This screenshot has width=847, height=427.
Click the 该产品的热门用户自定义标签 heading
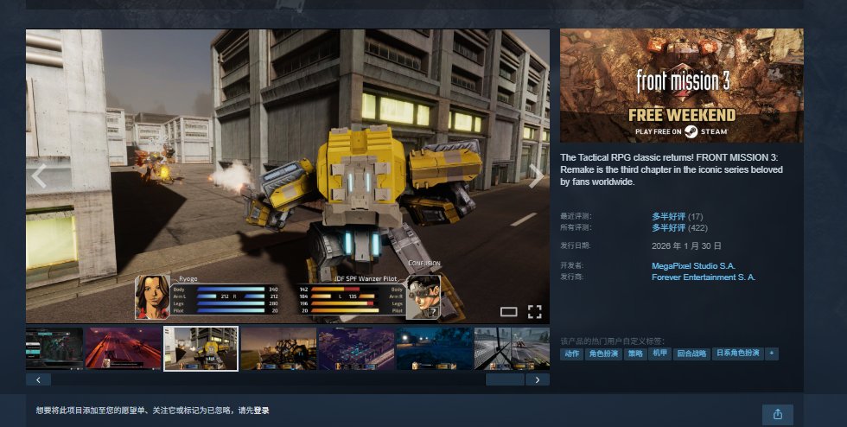[x=613, y=341]
